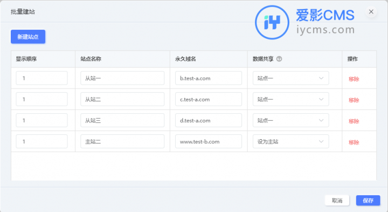Click the 保存 button
Viewport: 388px width, 212px height.
368,200
